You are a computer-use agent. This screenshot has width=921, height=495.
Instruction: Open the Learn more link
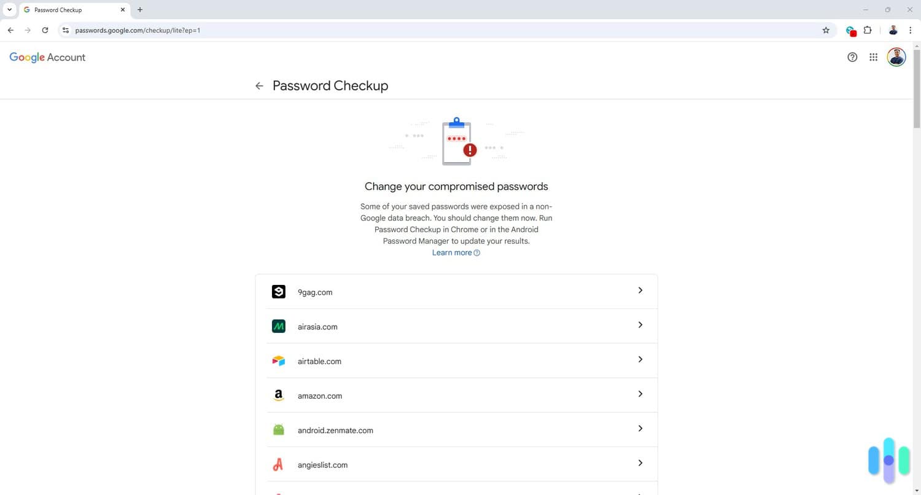pos(451,252)
